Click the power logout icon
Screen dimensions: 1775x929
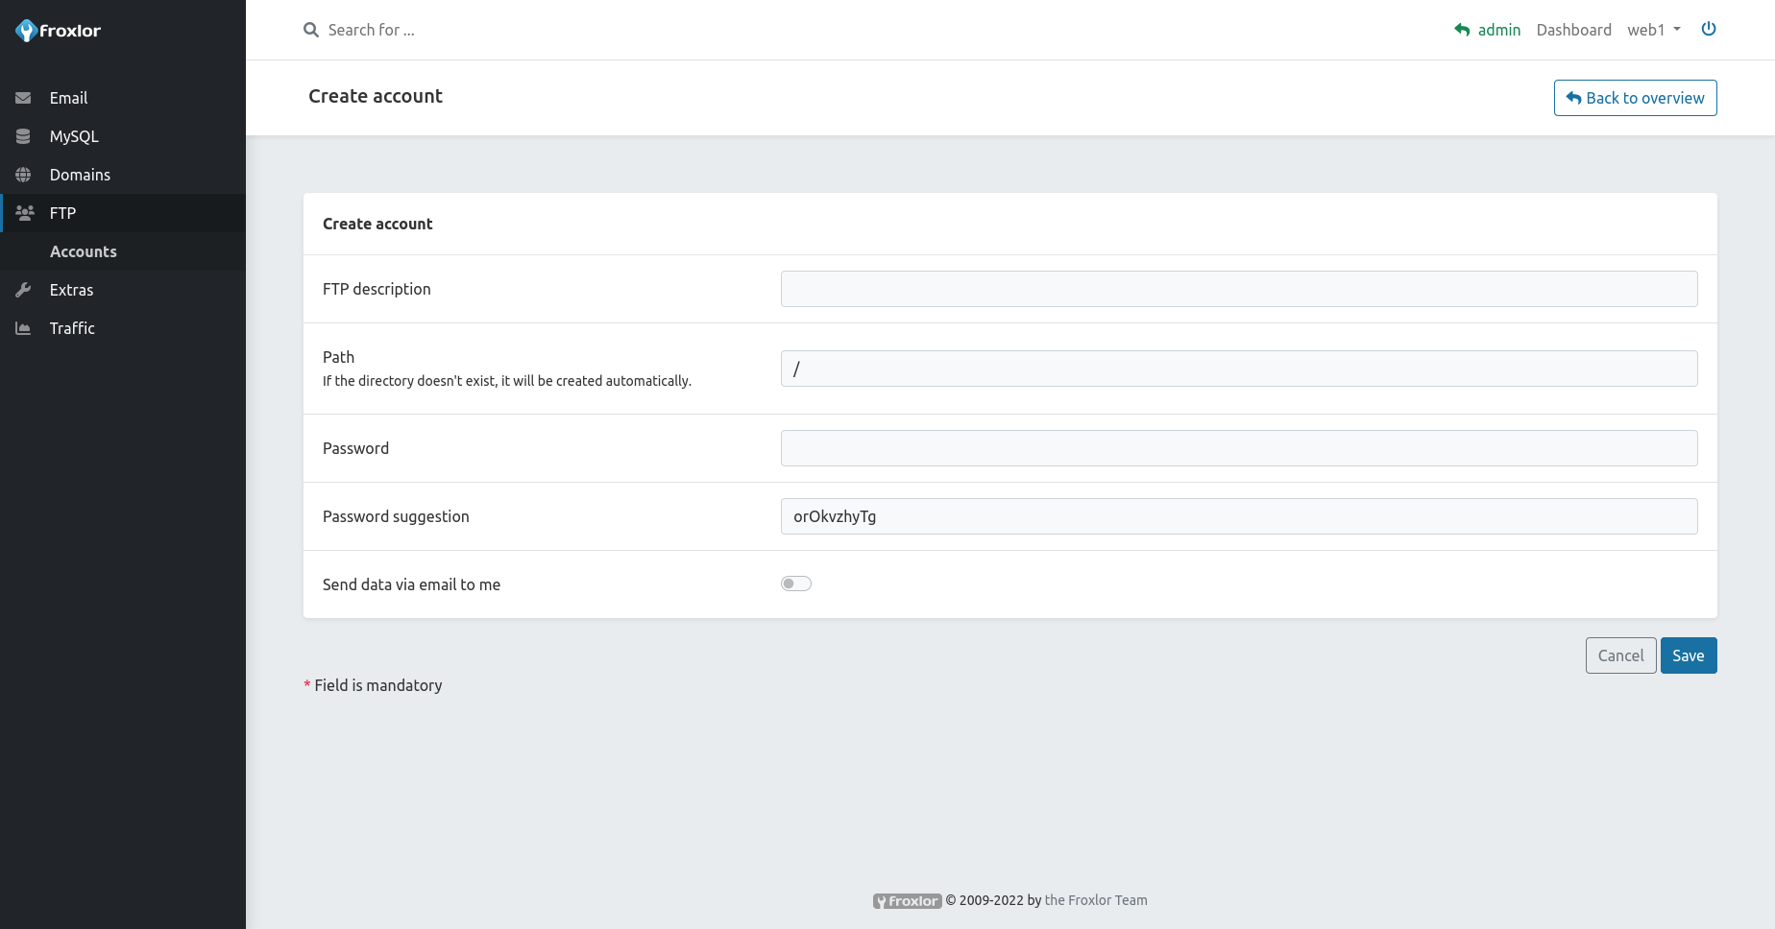click(1709, 29)
